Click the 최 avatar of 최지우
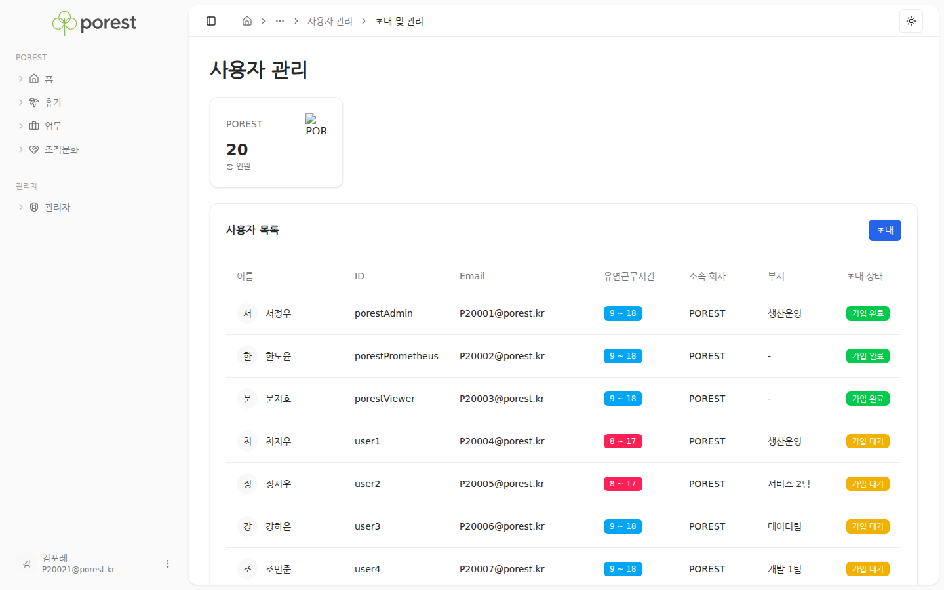This screenshot has height=590, width=944. 247,441
